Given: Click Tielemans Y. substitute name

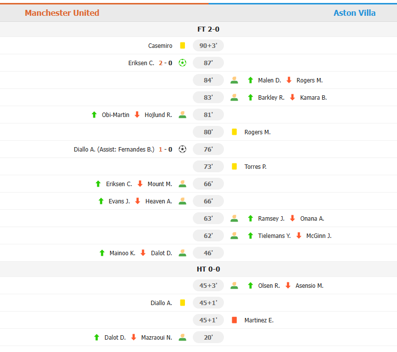Looking at the screenshot, I should 274,235.
